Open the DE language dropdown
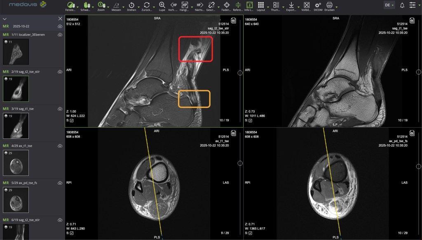The height and width of the screenshot is (240, 422). 389,5
